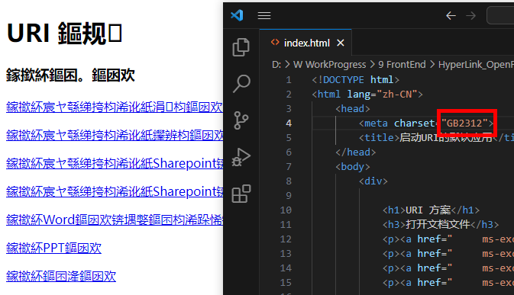The image size is (514, 295).
Task: Select the index.html editor tab
Action: [305, 43]
